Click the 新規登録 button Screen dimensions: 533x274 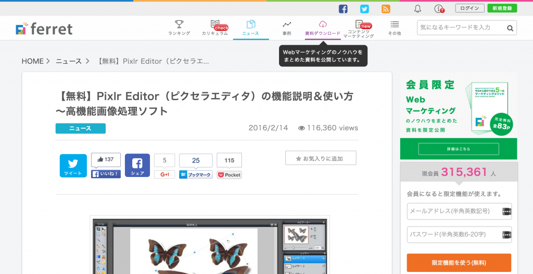click(x=502, y=8)
